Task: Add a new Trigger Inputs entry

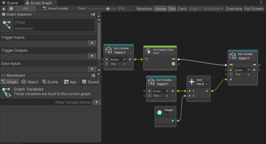Action: [x=92, y=43]
